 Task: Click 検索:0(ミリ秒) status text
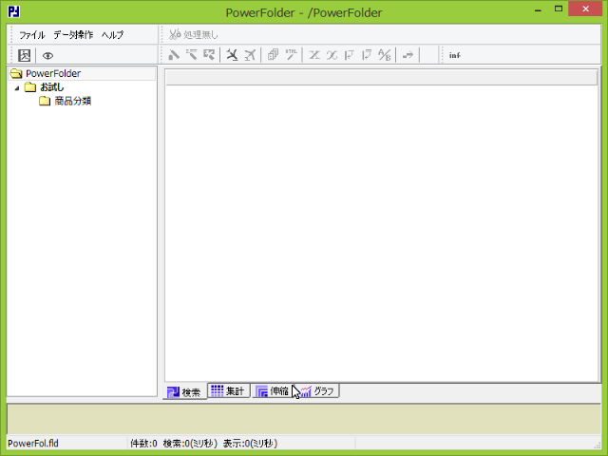click(190, 444)
